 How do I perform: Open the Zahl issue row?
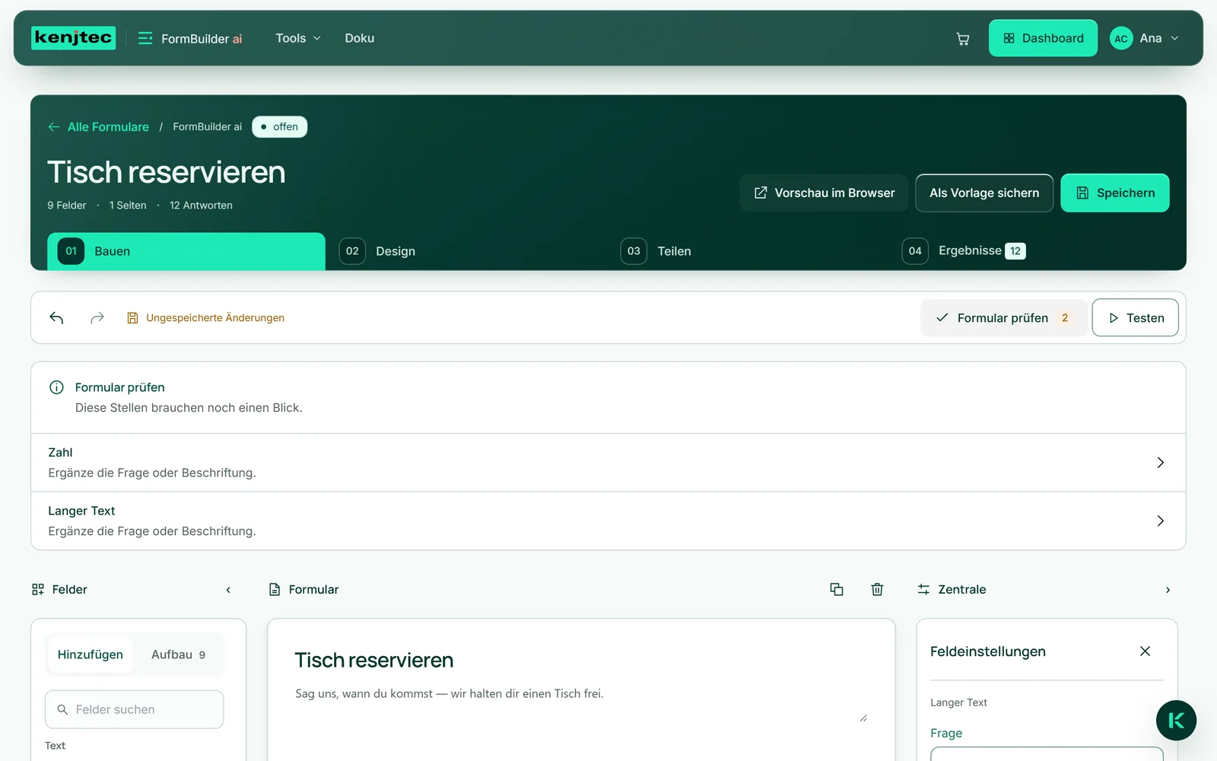click(608, 463)
